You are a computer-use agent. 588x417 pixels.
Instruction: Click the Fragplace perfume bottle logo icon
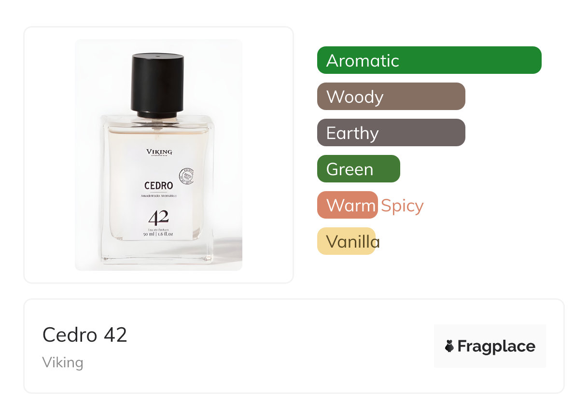pyautogui.click(x=449, y=346)
